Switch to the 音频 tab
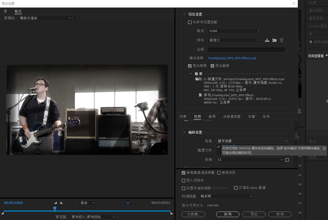 (x=212, y=117)
